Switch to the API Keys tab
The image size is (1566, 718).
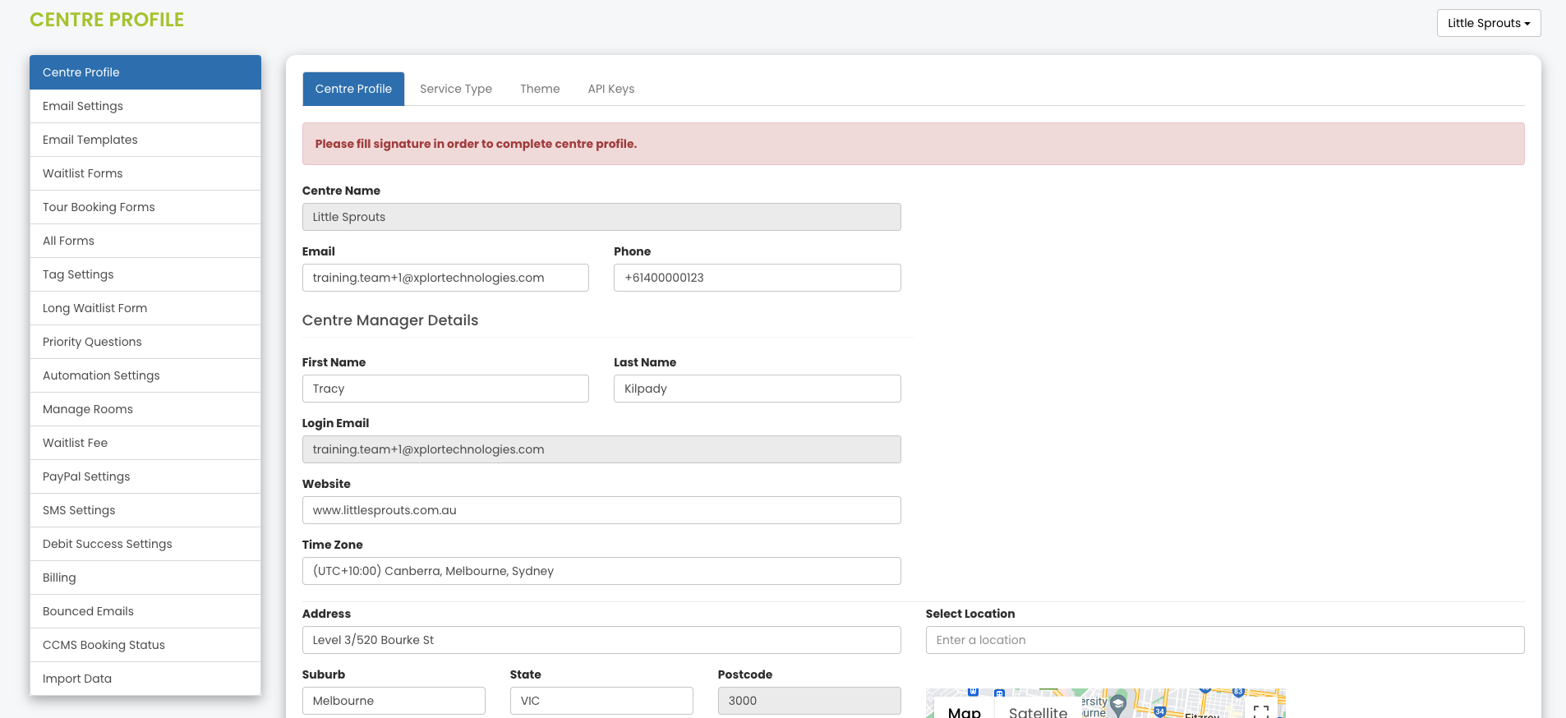click(x=611, y=89)
